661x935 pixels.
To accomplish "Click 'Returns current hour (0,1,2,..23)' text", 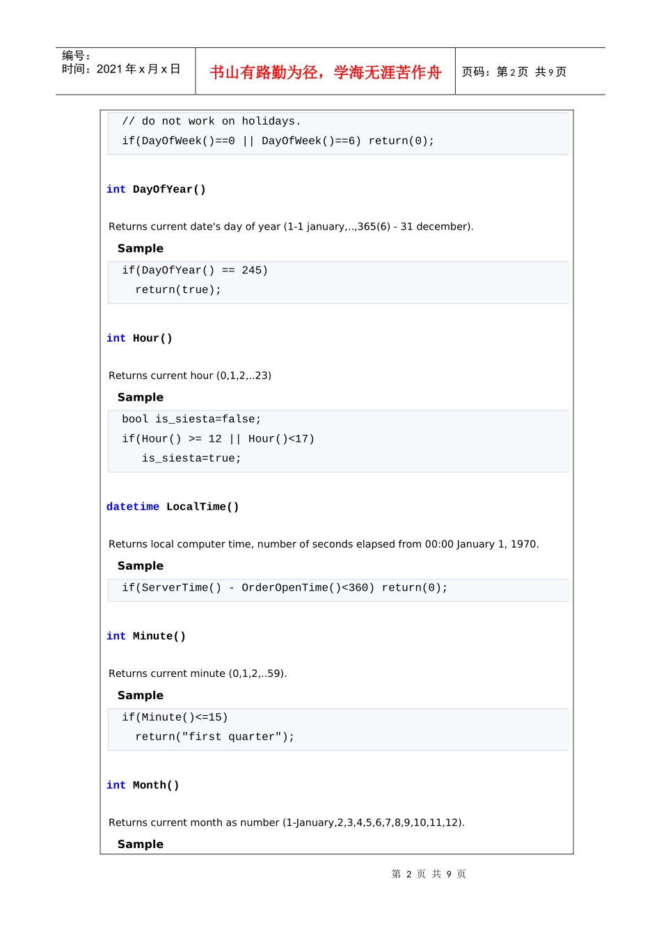I will pyautogui.click(x=190, y=375).
